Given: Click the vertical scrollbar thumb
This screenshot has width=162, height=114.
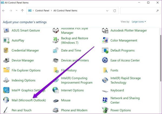Looking at the screenshot, I should [161, 58].
